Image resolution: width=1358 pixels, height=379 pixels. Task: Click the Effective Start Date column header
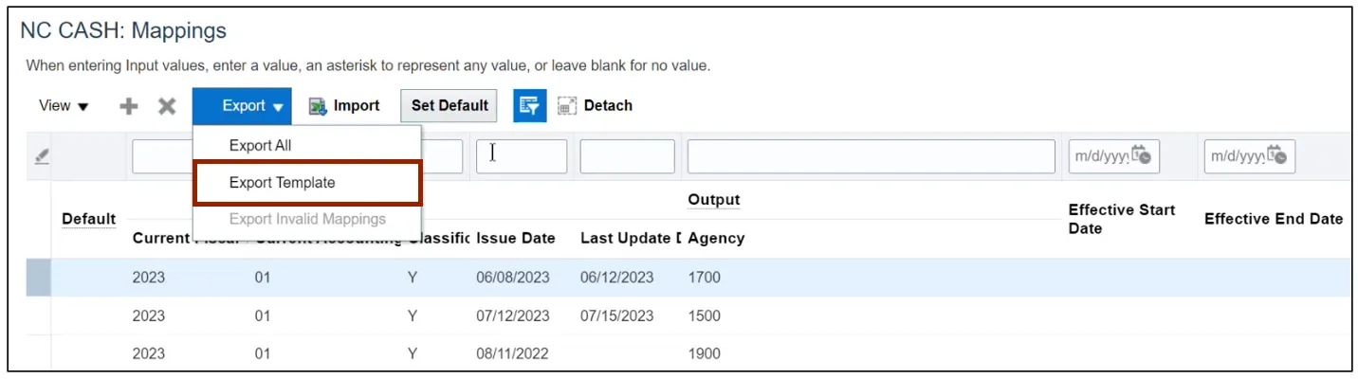click(x=1121, y=219)
